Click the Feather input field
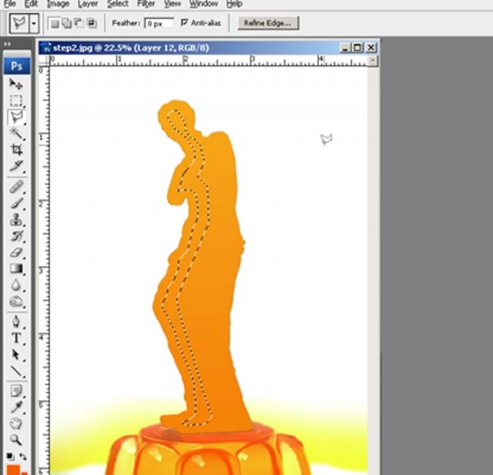The image size is (493, 475). (159, 23)
